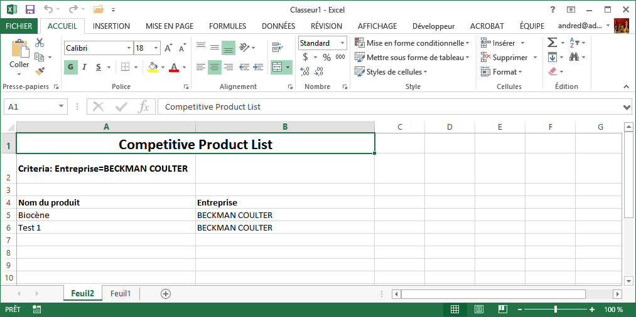The width and height of the screenshot is (636, 317).
Task: Save the workbook with the Save icon
Action: click(x=30, y=9)
